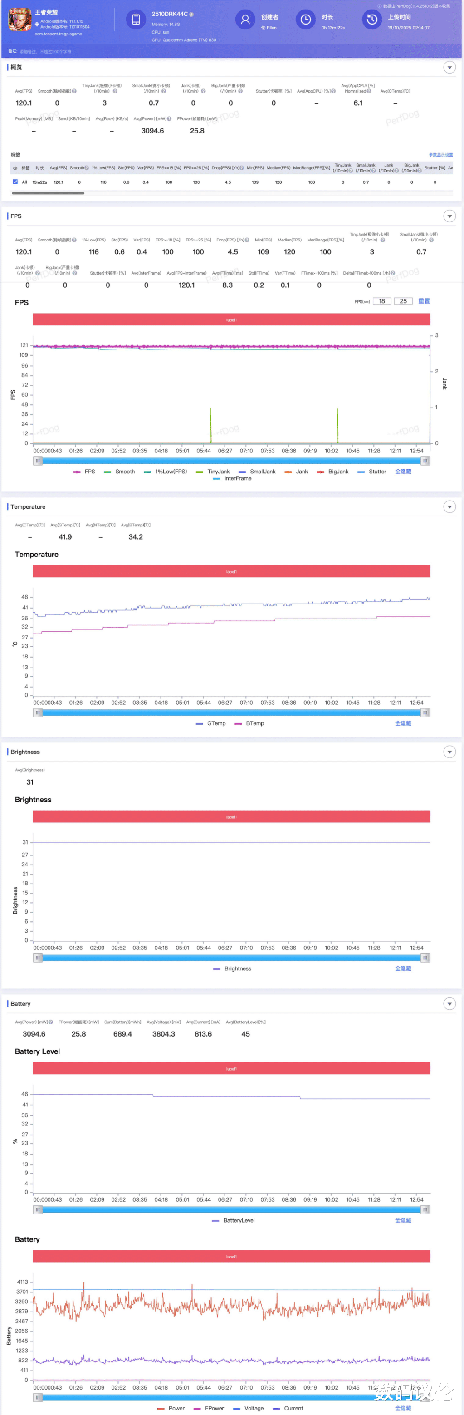Open Smooth(稳帧指数) help icon in FPS section
The width and height of the screenshot is (464, 1415).
click(74, 240)
